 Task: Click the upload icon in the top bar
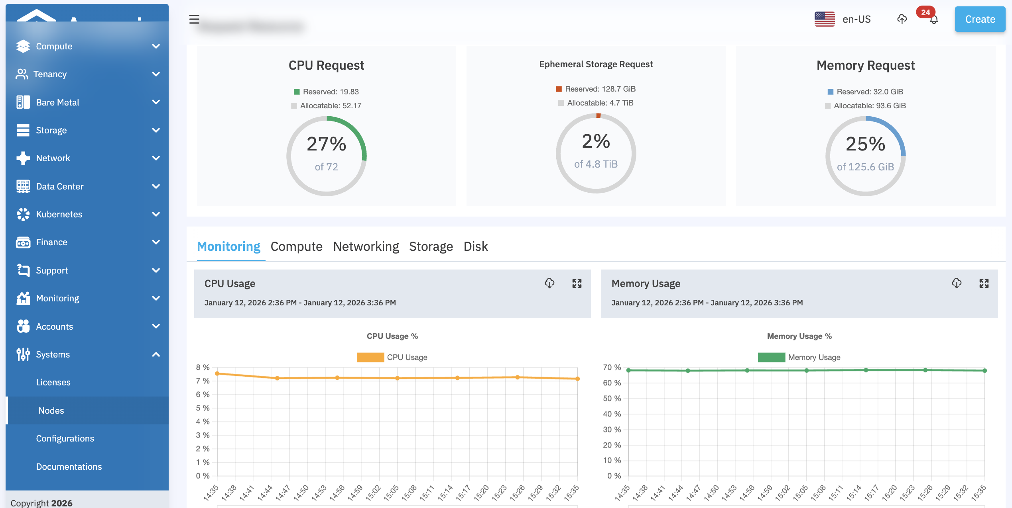tap(902, 20)
